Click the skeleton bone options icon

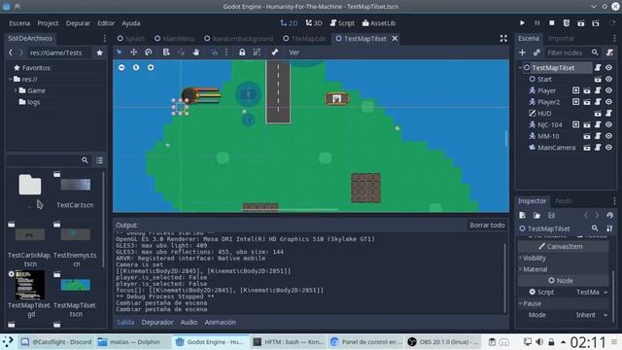[x=274, y=52]
